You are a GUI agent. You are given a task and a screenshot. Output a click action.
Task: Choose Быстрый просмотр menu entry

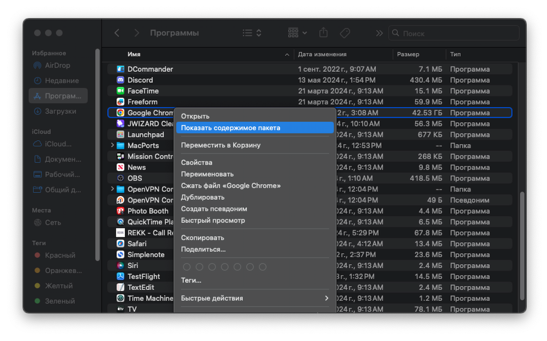point(255,220)
